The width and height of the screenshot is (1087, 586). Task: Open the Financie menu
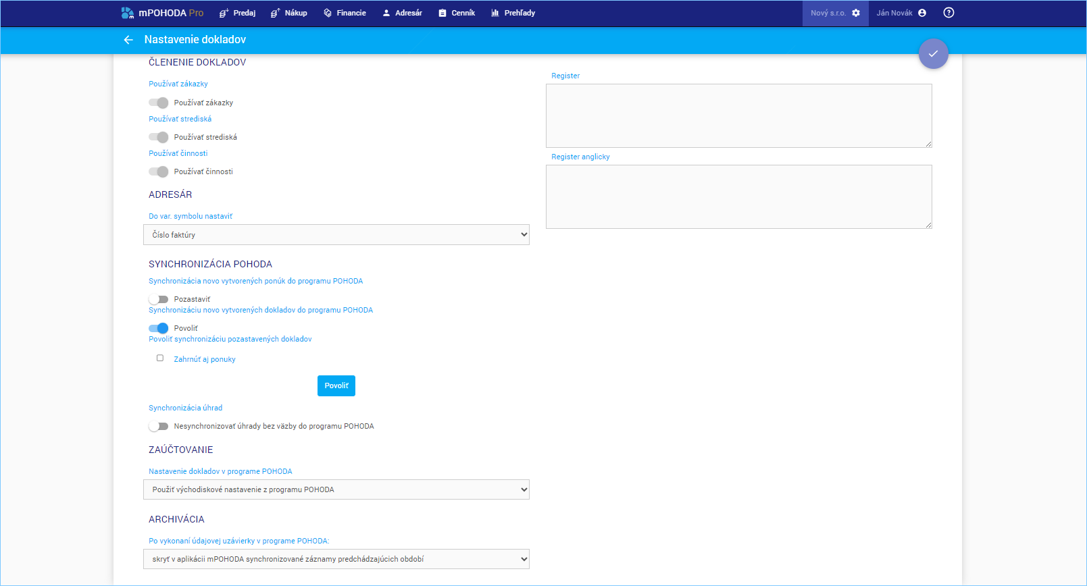pyautogui.click(x=345, y=13)
